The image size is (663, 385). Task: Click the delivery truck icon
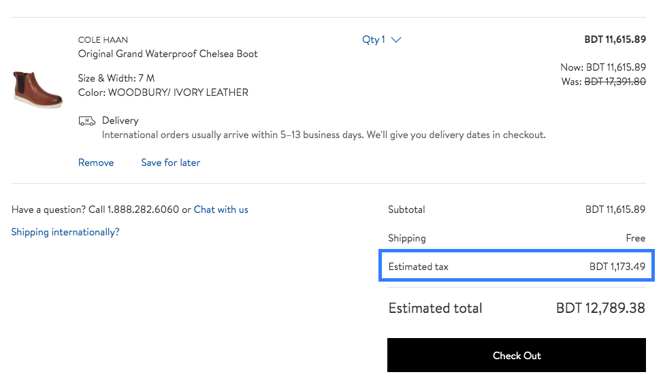click(86, 121)
